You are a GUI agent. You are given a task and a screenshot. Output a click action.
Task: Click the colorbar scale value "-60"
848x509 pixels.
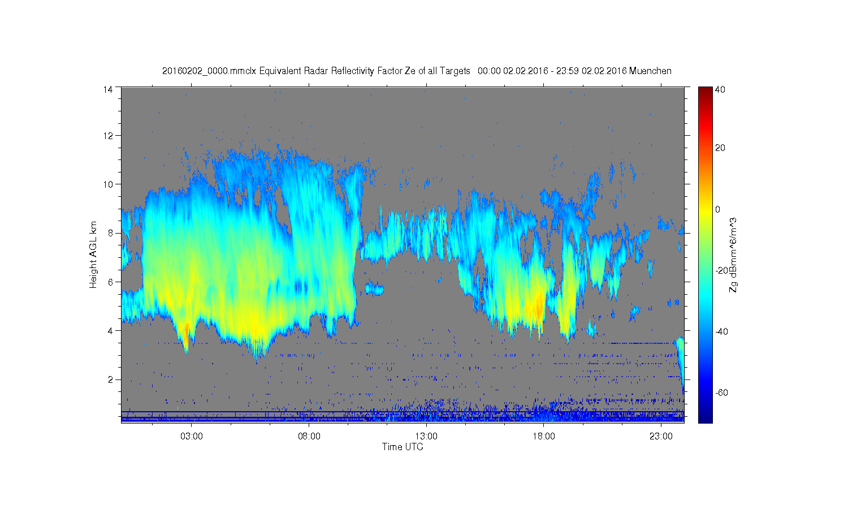(x=721, y=392)
